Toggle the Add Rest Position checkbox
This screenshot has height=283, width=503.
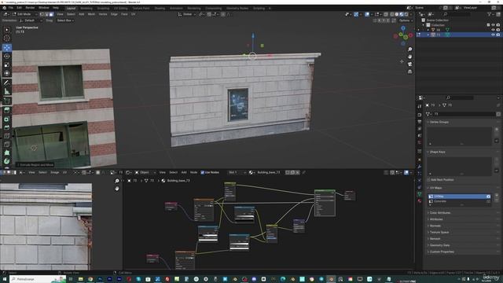(428, 180)
